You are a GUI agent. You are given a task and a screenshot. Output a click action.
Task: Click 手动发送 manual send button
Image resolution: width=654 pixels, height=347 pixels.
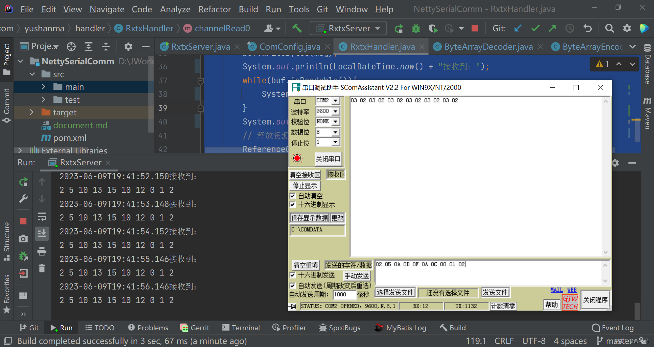357,276
